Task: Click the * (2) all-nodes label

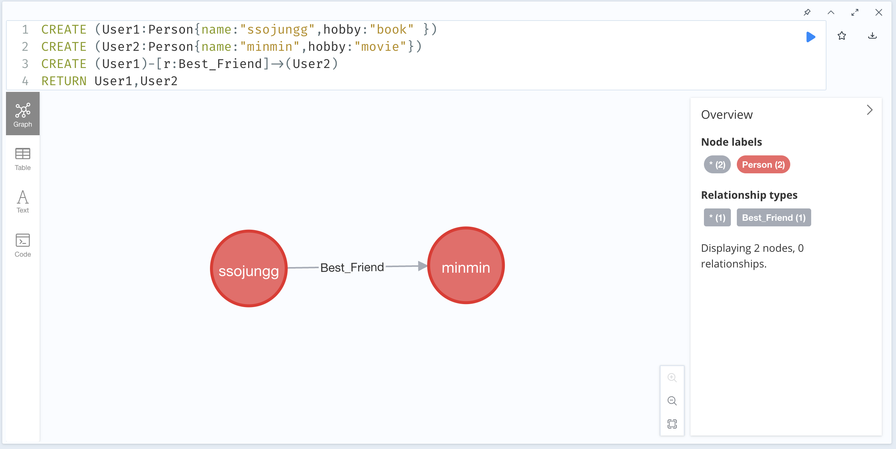Action: pyautogui.click(x=717, y=165)
